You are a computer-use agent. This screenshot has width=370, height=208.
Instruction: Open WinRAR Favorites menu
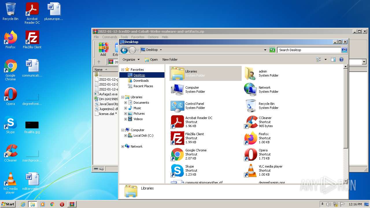(138, 37)
